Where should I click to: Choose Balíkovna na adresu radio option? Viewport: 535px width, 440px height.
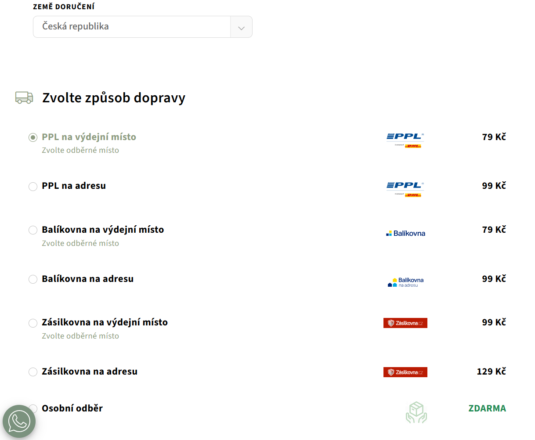(33, 279)
